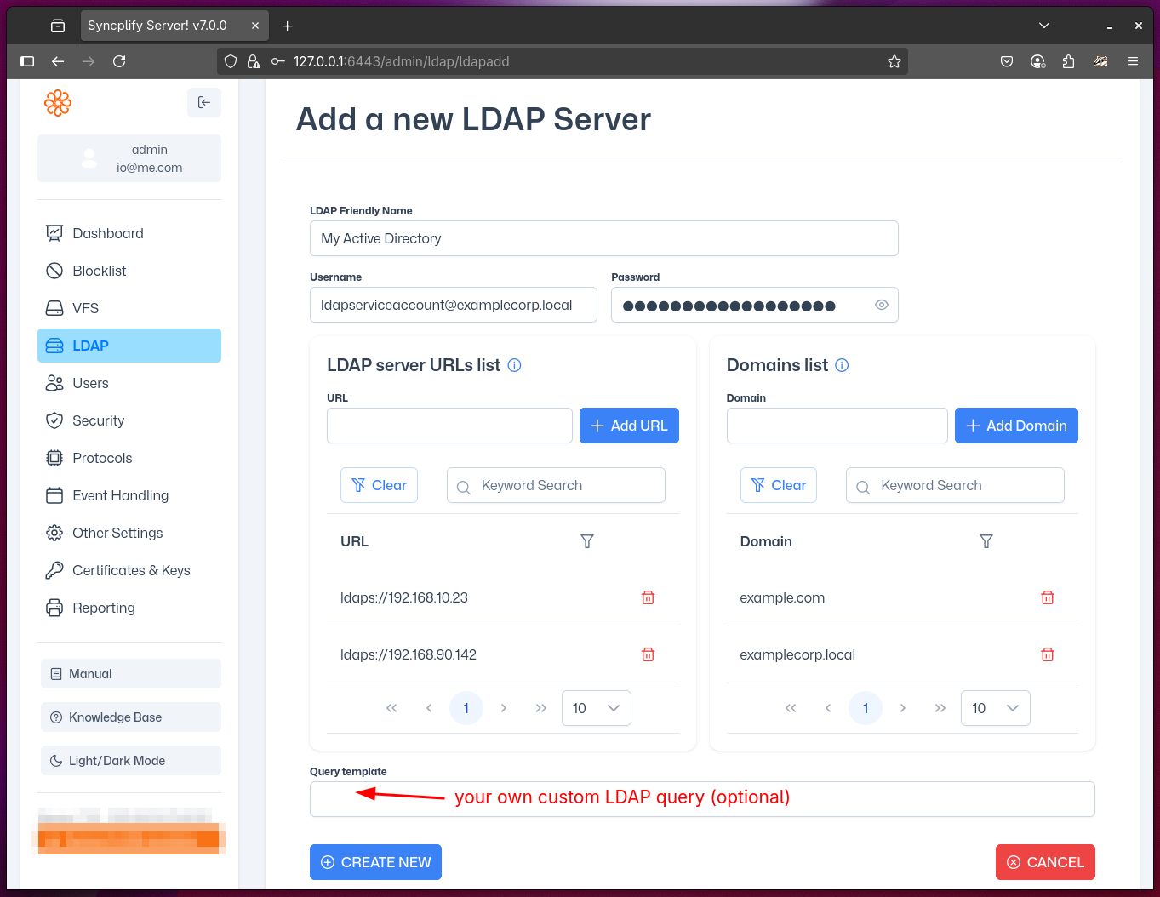The width and height of the screenshot is (1160, 897).
Task: Bookmark this page with star icon
Action: pos(894,61)
